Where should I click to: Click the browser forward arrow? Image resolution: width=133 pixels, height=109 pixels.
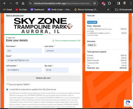point(11,3)
